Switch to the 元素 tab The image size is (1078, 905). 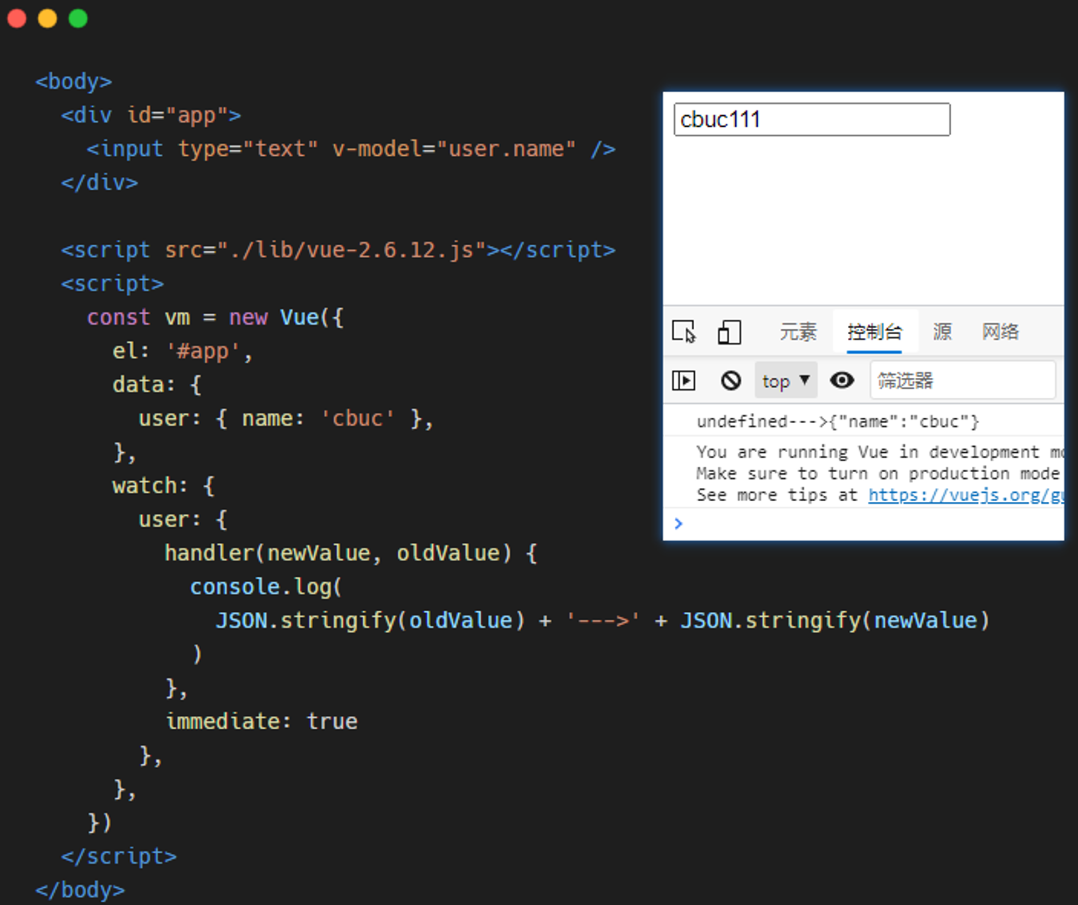[x=798, y=331]
